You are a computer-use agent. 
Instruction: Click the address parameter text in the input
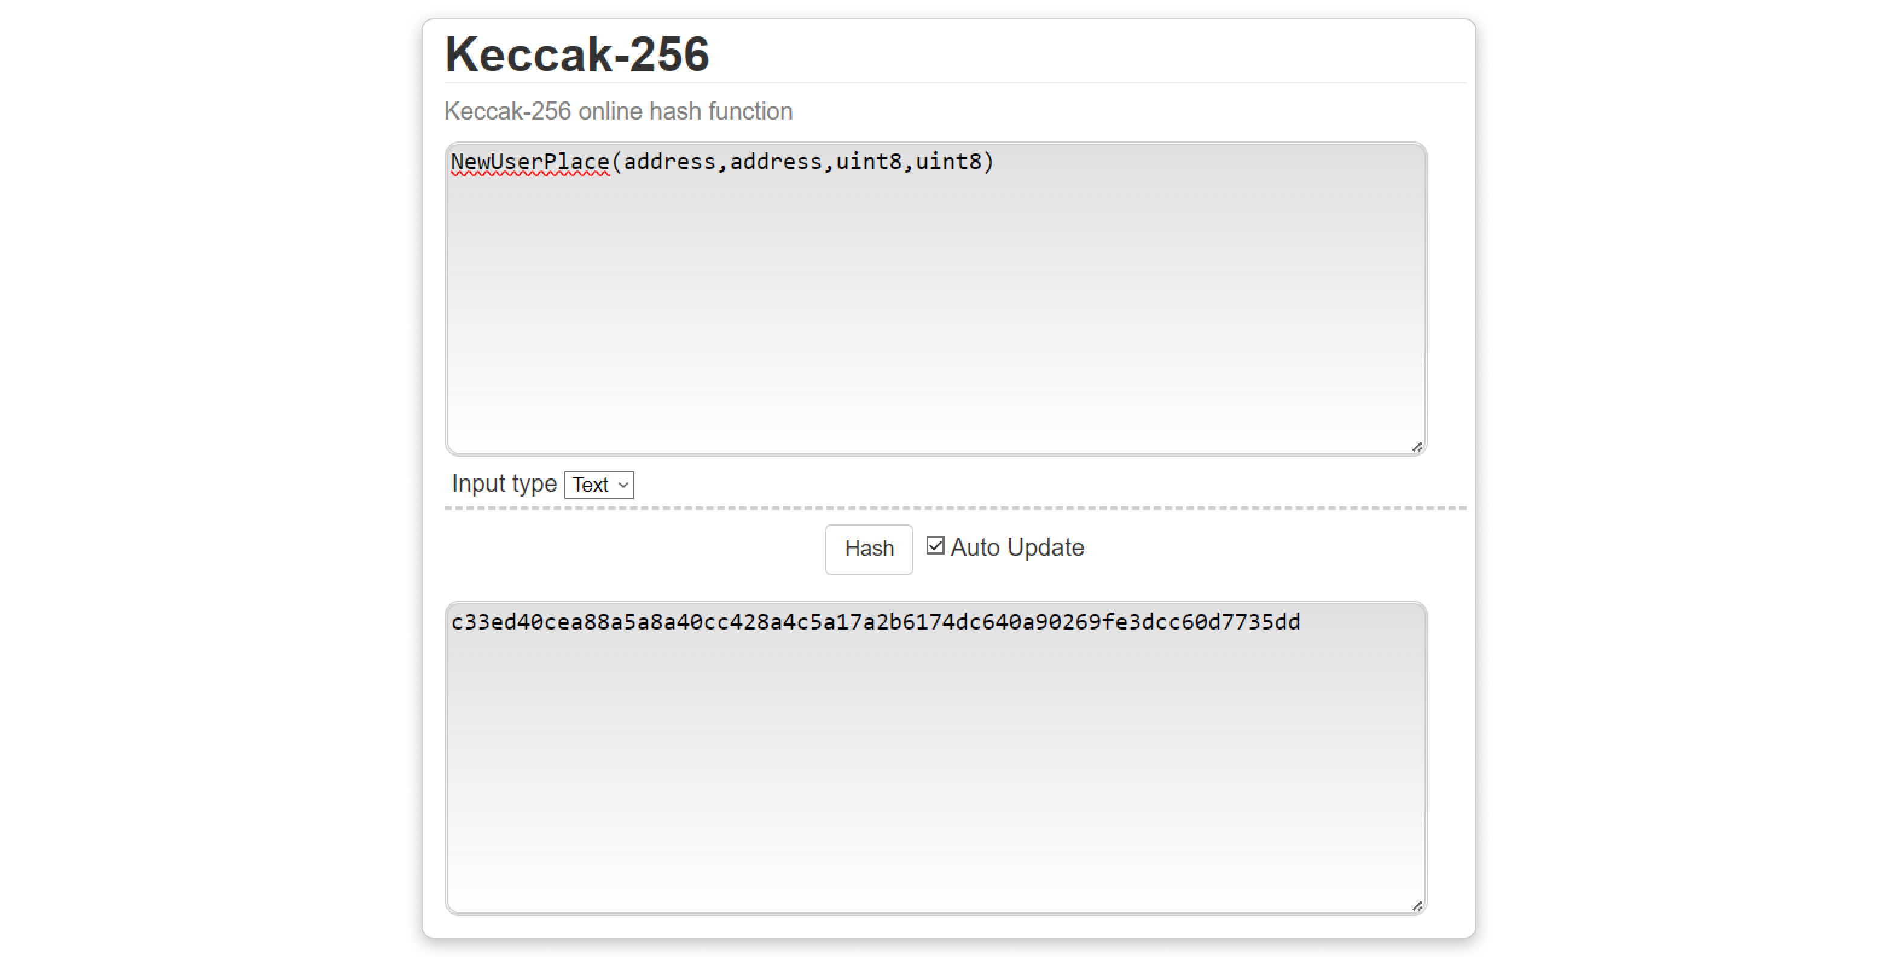click(x=671, y=161)
